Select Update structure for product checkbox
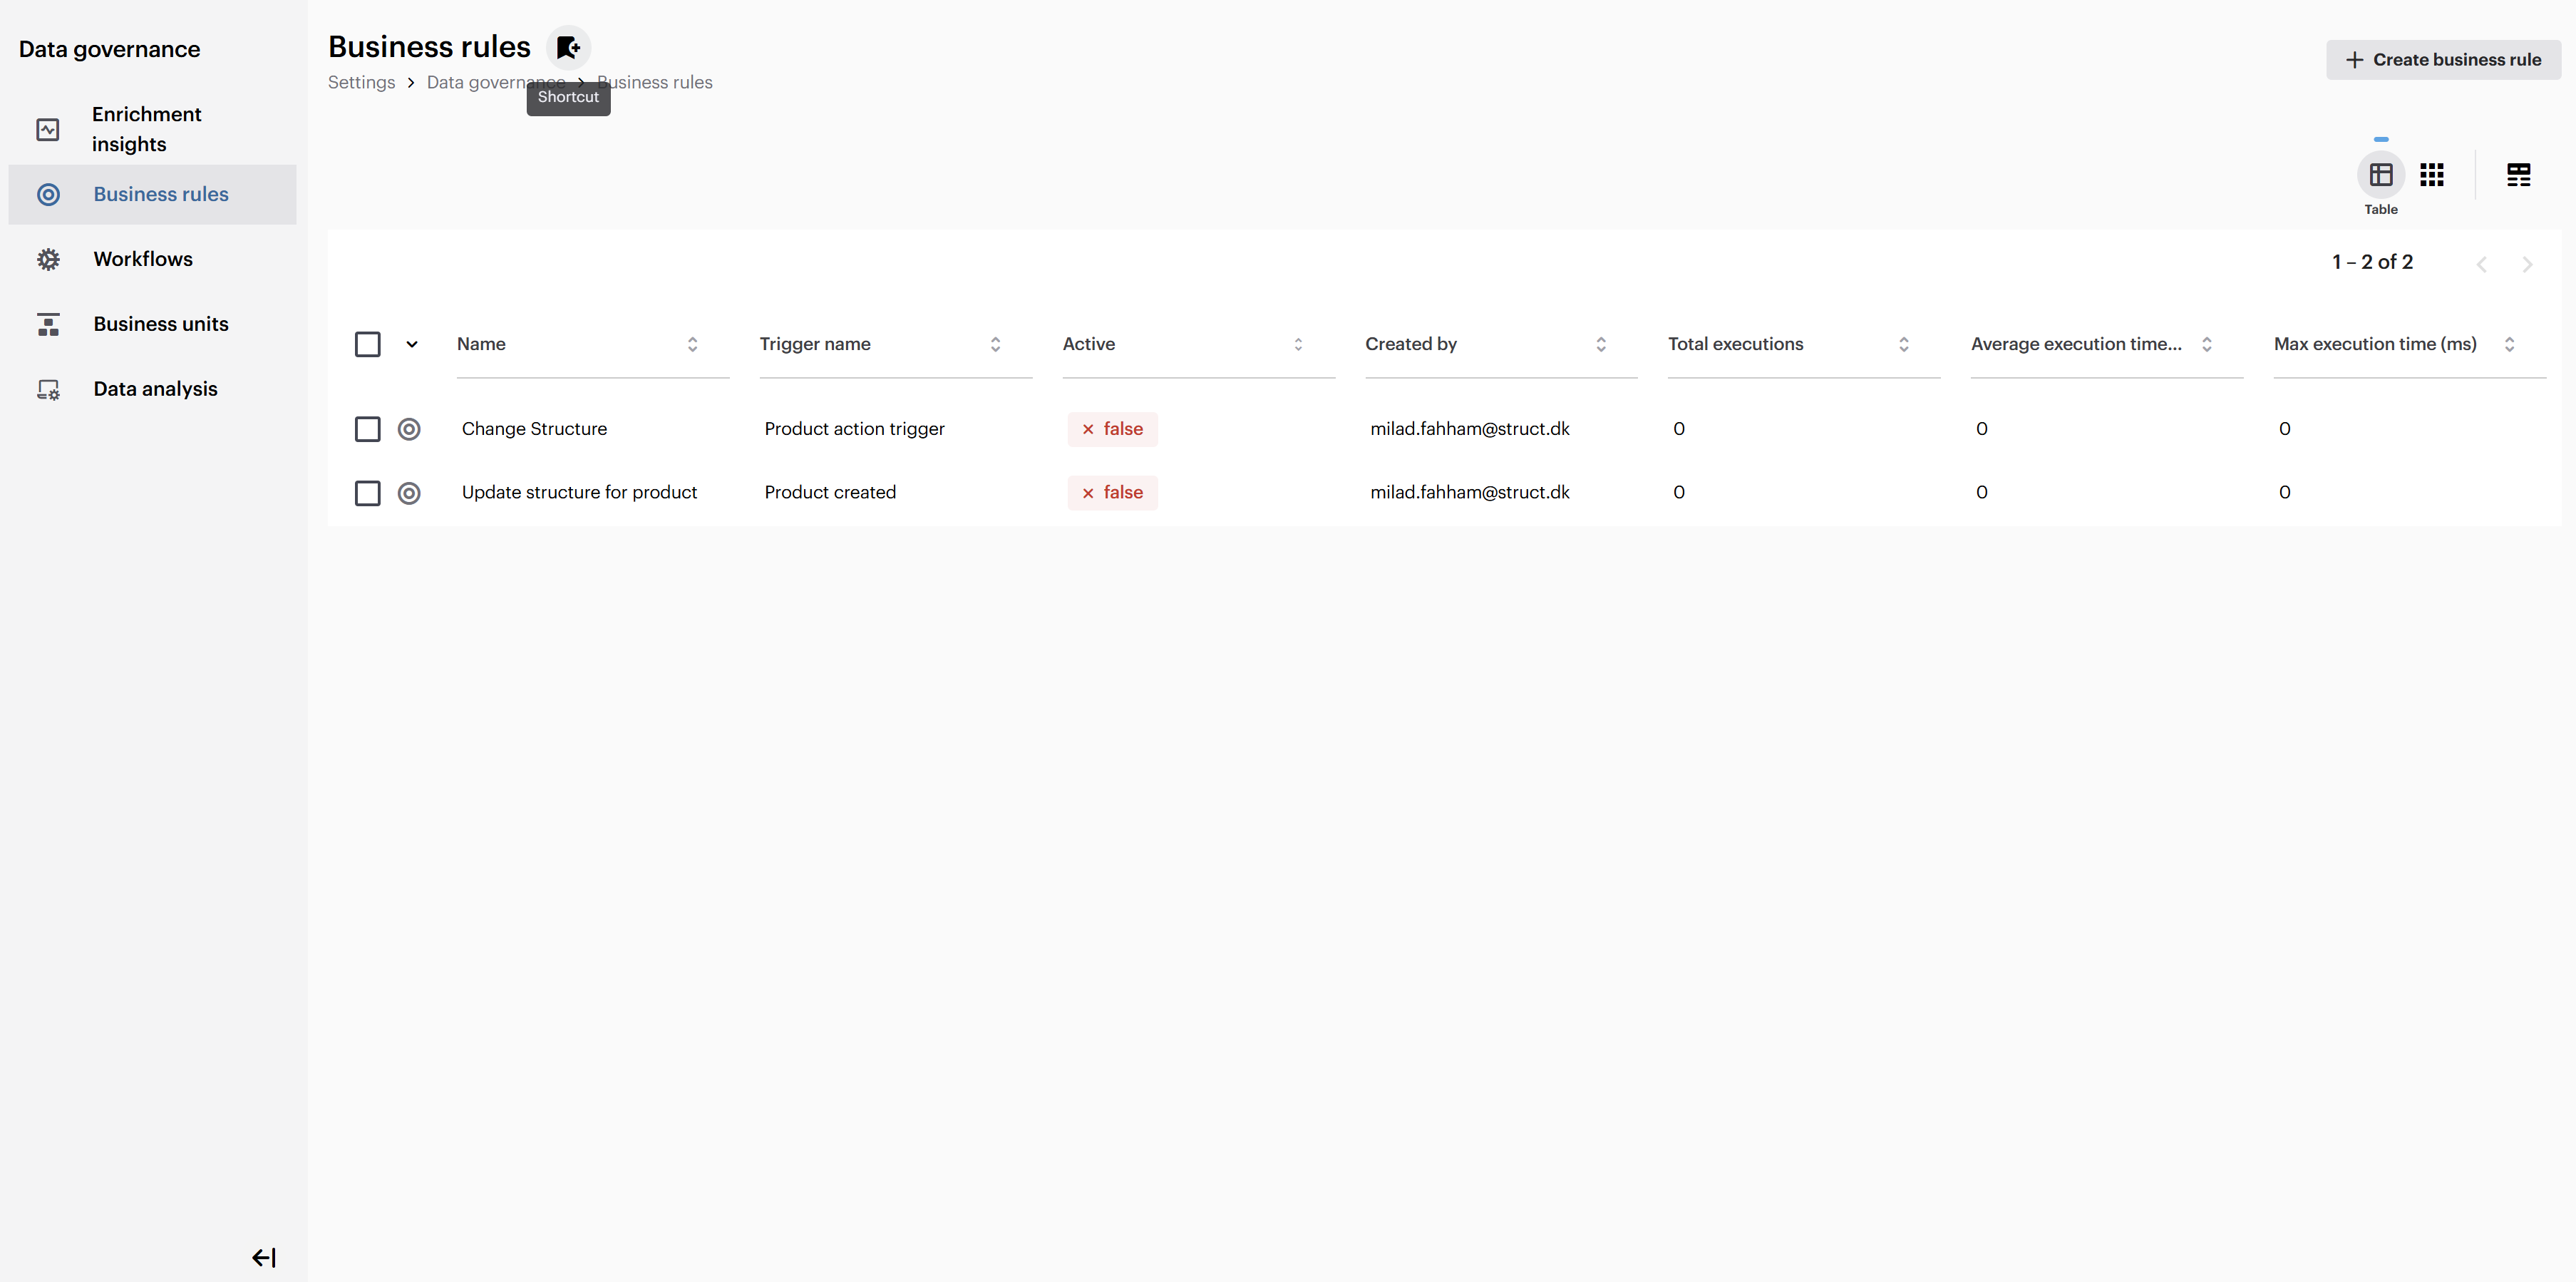 (368, 493)
